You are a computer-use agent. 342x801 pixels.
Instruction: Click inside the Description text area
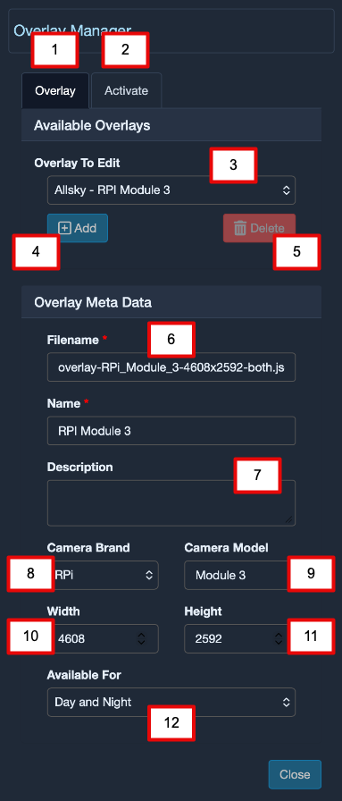pyautogui.click(x=171, y=502)
